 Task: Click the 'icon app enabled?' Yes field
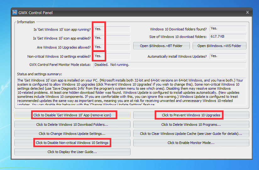[112, 38]
